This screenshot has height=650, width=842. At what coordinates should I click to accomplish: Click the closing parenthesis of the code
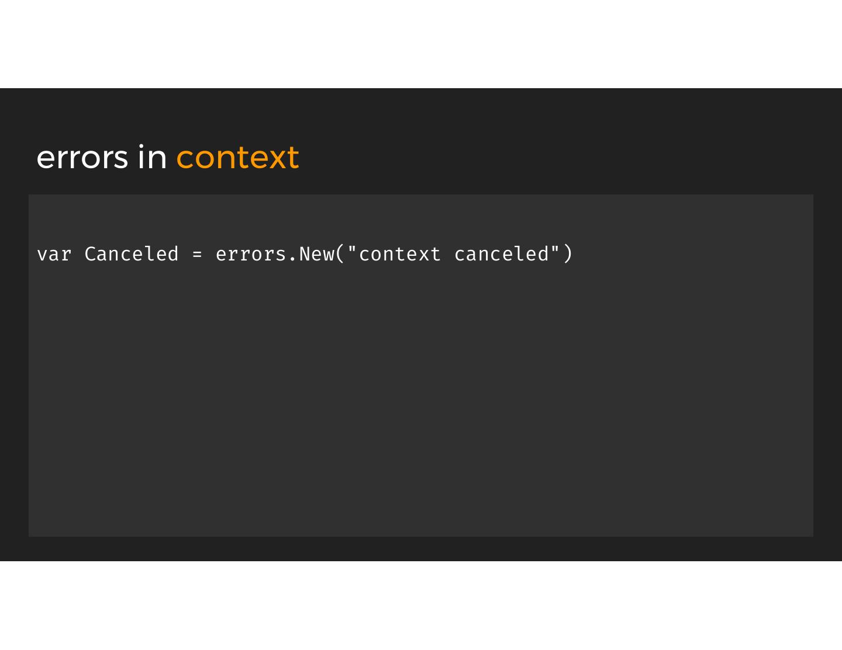click(x=567, y=255)
